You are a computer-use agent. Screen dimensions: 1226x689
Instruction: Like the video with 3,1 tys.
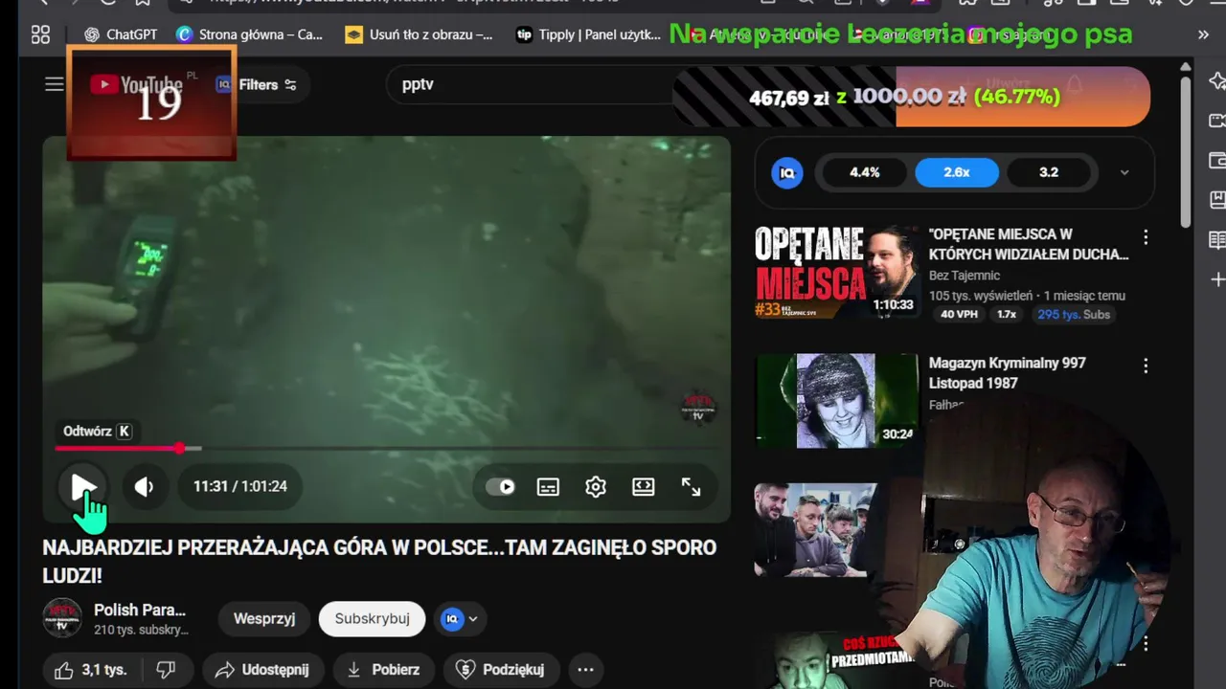(91, 670)
